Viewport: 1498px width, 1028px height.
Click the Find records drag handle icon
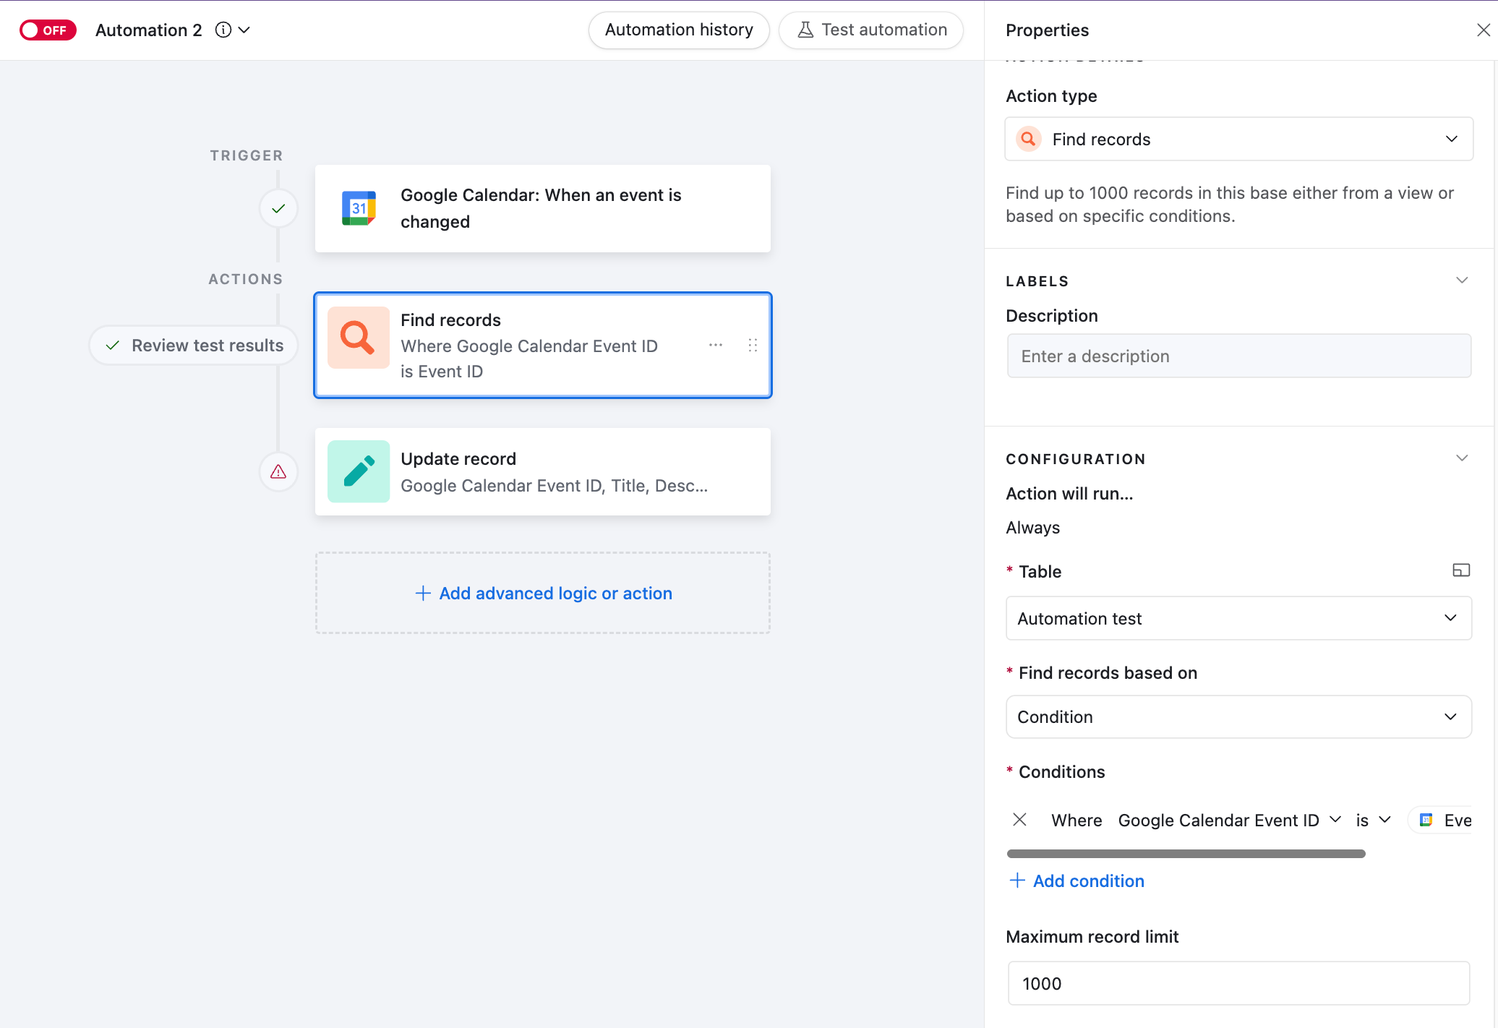tap(753, 345)
